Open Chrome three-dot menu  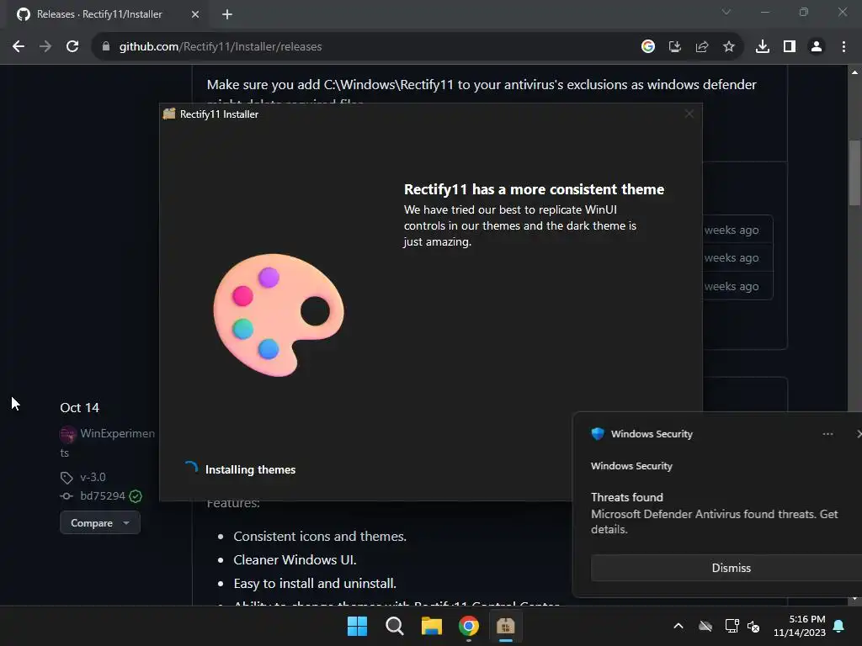pos(843,47)
